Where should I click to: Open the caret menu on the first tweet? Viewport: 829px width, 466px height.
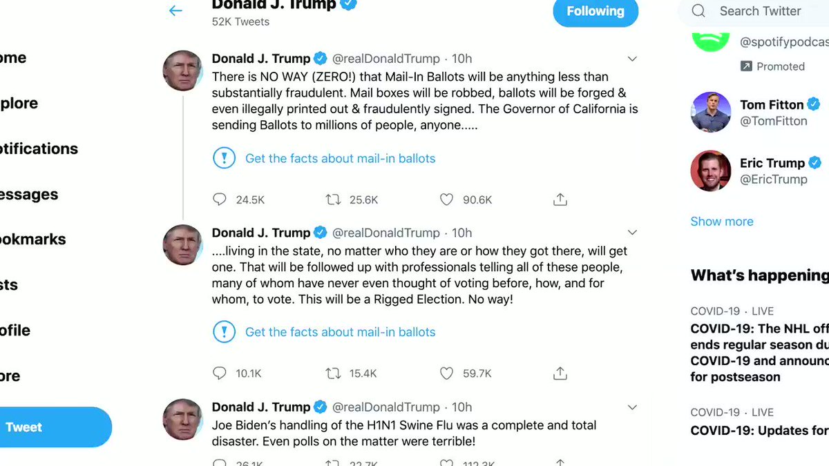[x=631, y=59]
